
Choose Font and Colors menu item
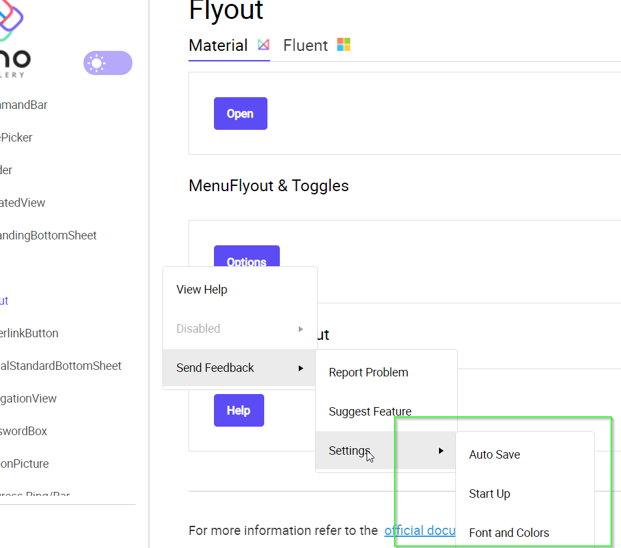[509, 532]
